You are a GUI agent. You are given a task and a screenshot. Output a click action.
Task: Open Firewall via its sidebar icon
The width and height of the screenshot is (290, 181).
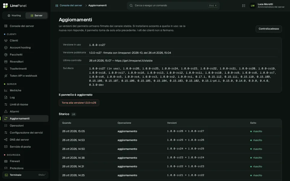coord(6,161)
